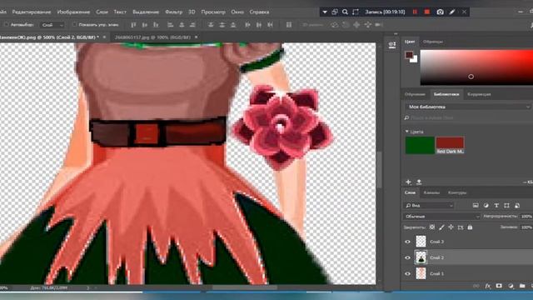Image resolution: width=533 pixels, height=300 pixels.
Task: Filter layers by smart objects icon
Action: tap(517, 206)
